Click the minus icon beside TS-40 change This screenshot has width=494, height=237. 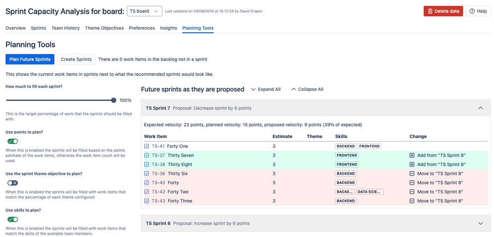[412, 183]
